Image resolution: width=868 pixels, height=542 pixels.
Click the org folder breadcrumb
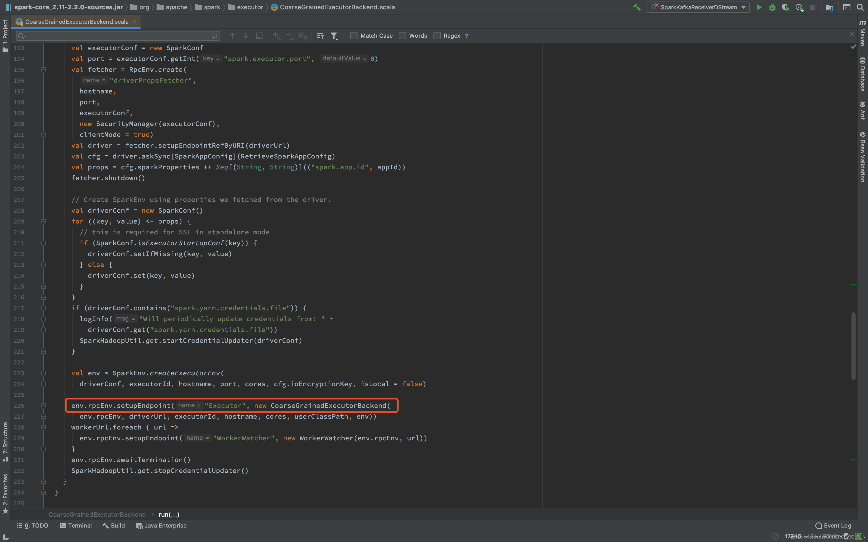[140, 7]
